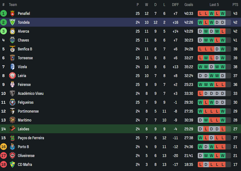241x171 pixels.
Task: Click position badge 16 for Porto B
Action: point(3,147)
